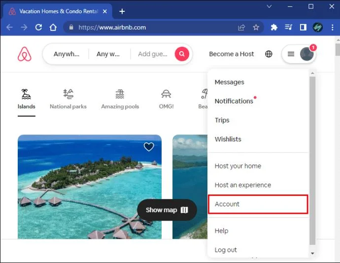Viewport: 340px width, 263px height.
Task: Select the OMG! category
Action: pyautogui.click(x=167, y=99)
